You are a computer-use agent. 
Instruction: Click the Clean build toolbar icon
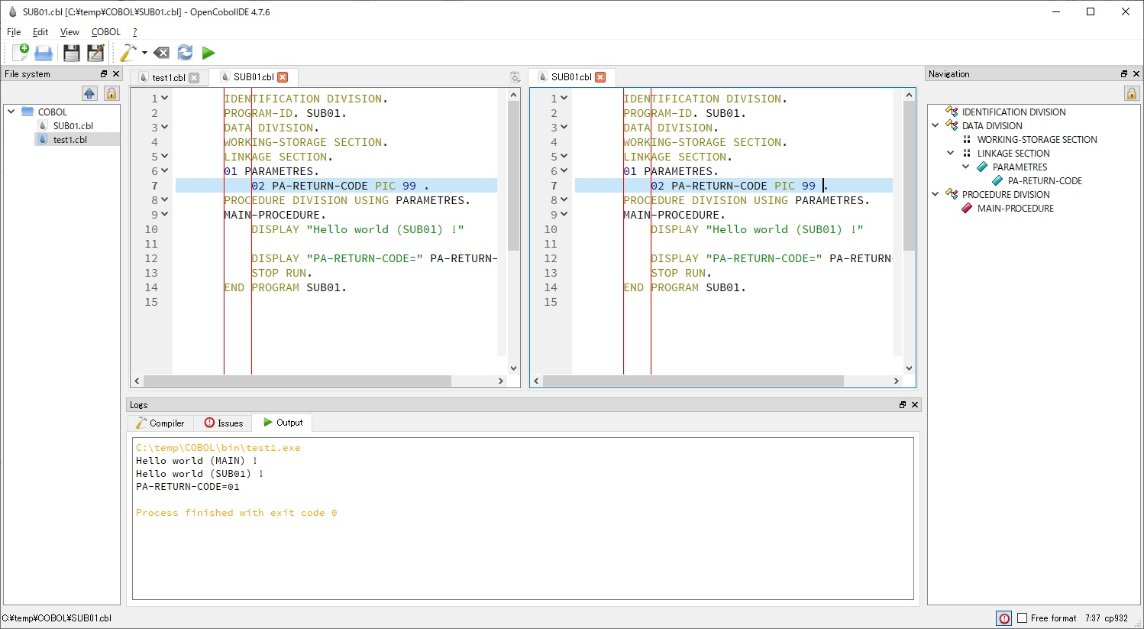[161, 53]
